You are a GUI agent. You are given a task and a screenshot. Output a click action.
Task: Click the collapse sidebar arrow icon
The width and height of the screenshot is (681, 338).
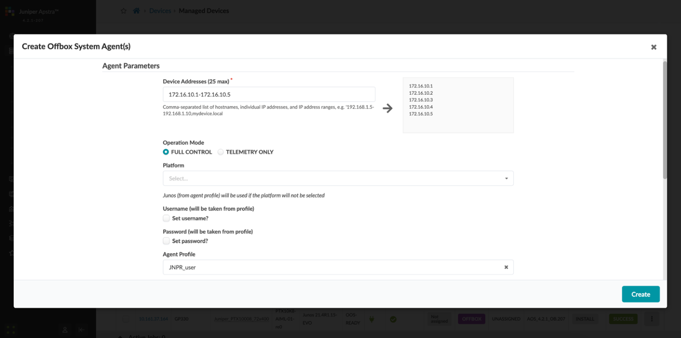(81, 330)
